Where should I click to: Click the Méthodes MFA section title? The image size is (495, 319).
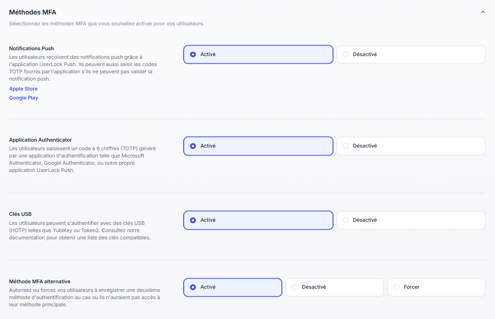(33, 12)
